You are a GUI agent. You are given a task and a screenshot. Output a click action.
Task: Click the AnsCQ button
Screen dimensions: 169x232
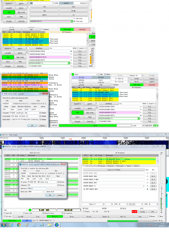click(66, 3)
